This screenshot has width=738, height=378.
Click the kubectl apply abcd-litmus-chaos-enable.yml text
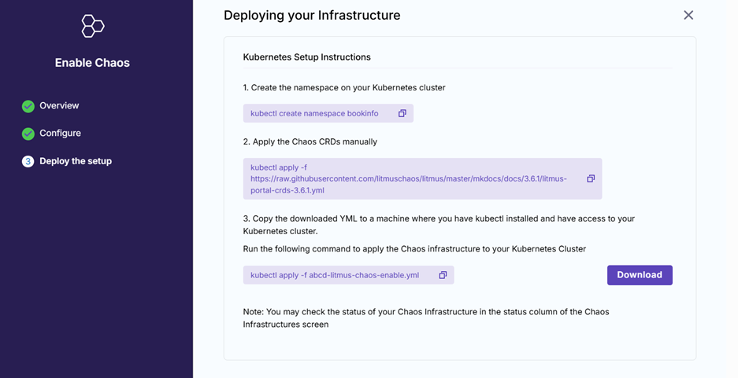(335, 275)
